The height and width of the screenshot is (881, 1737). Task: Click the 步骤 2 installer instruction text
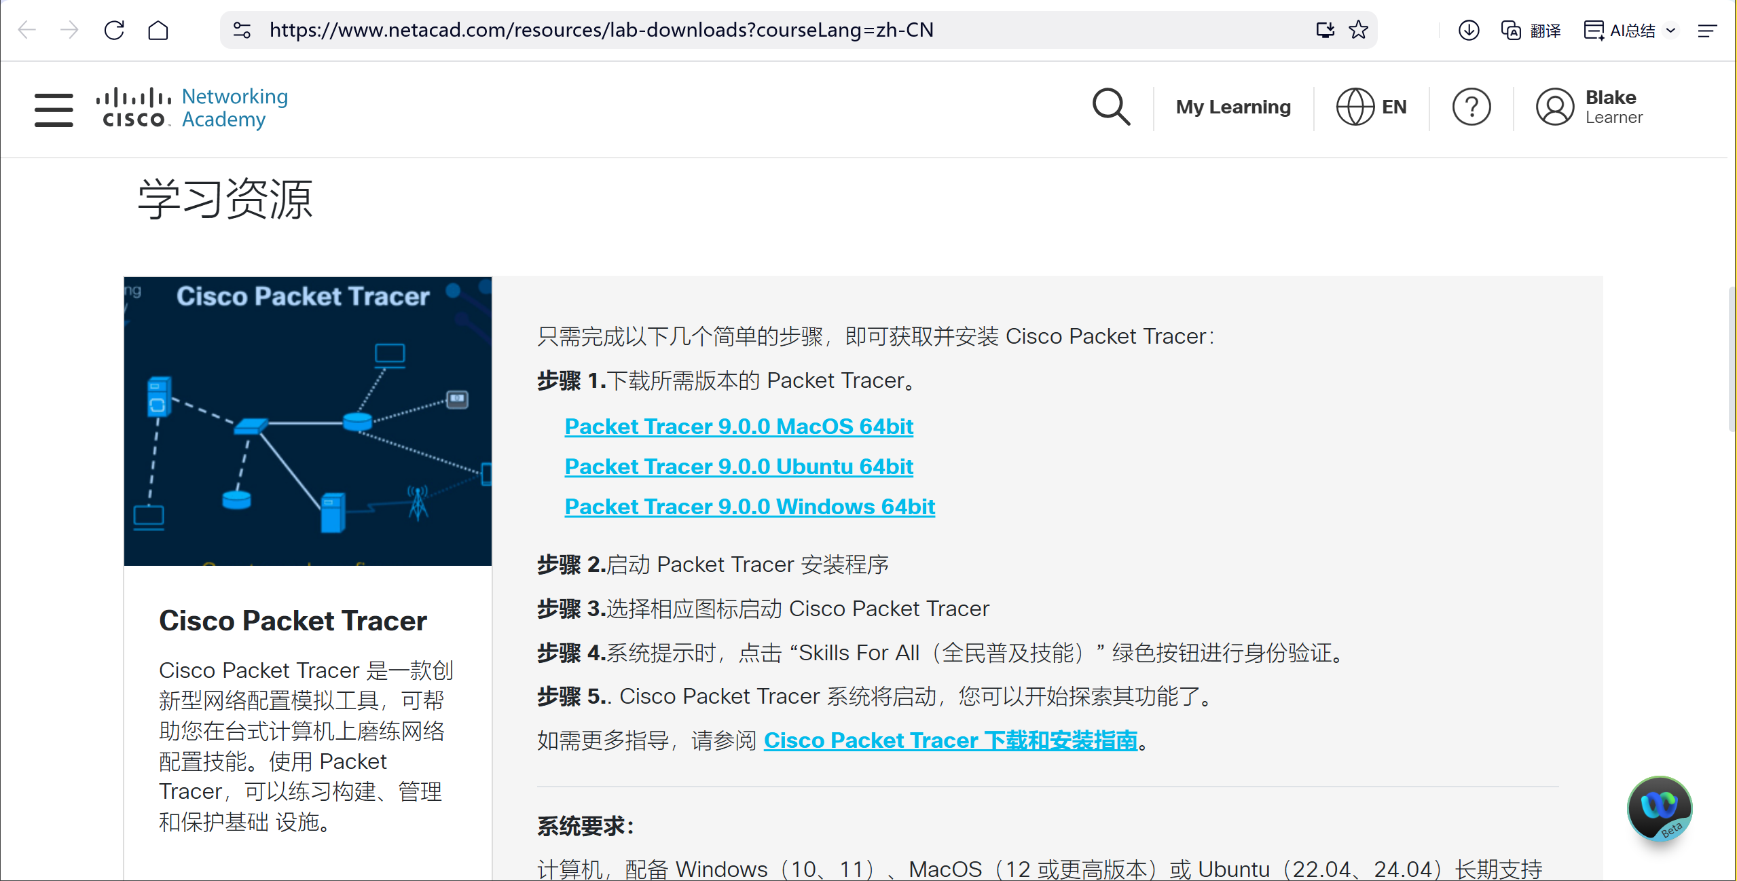point(713,564)
